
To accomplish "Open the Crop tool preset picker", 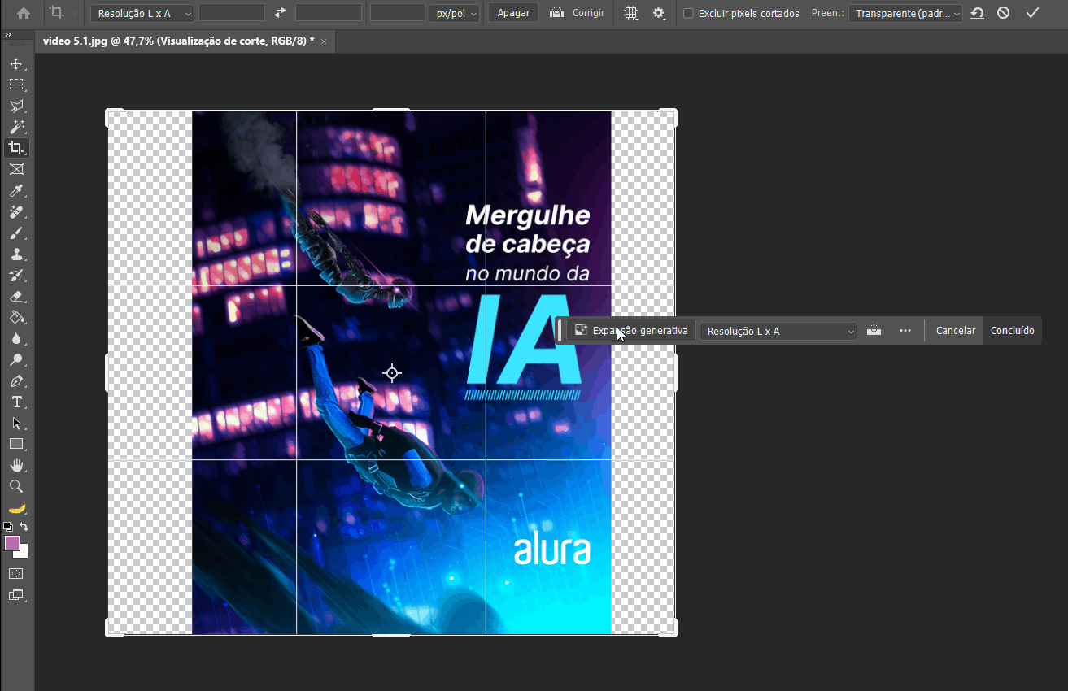I will pyautogui.click(x=62, y=13).
